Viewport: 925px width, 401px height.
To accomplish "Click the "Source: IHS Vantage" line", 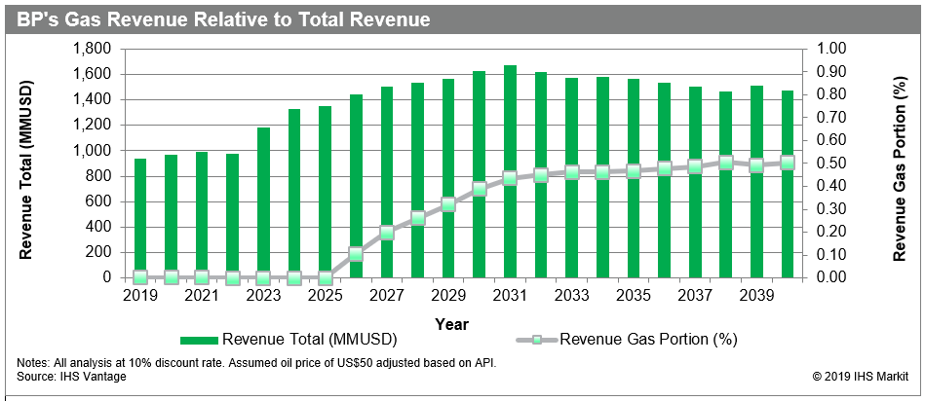I will pos(71,376).
